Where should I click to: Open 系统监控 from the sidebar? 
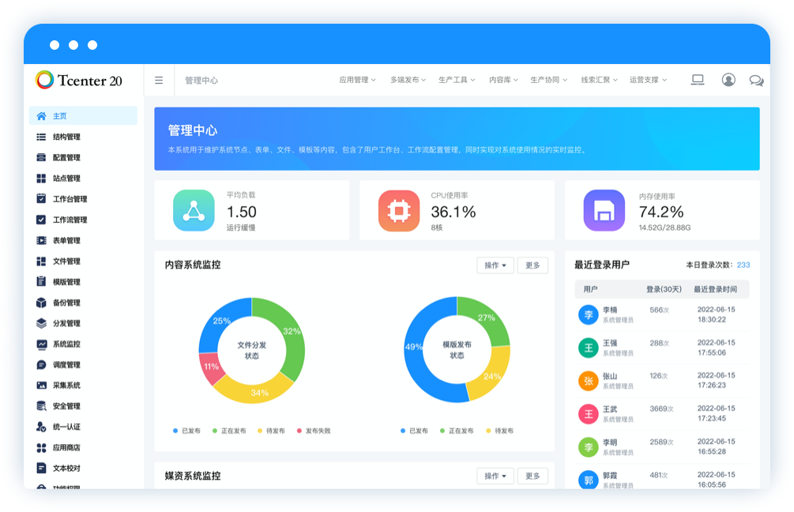coord(66,344)
